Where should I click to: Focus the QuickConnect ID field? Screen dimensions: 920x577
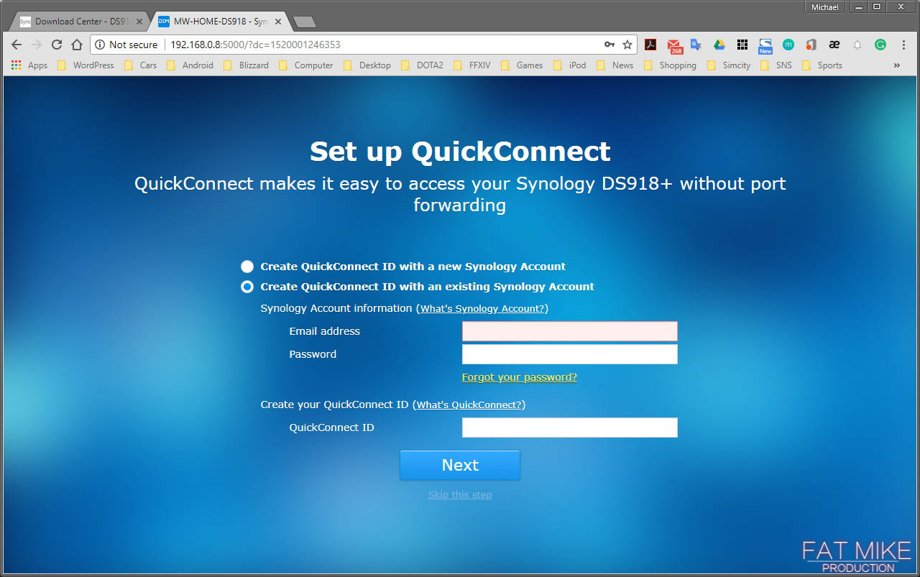(x=570, y=428)
